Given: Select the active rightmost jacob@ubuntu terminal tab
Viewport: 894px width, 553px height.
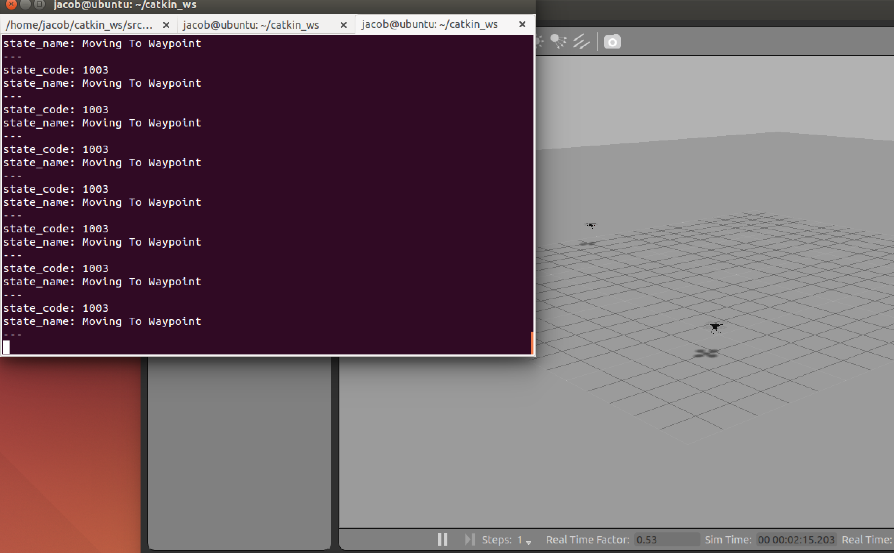Looking at the screenshot, I should (430, 24).
